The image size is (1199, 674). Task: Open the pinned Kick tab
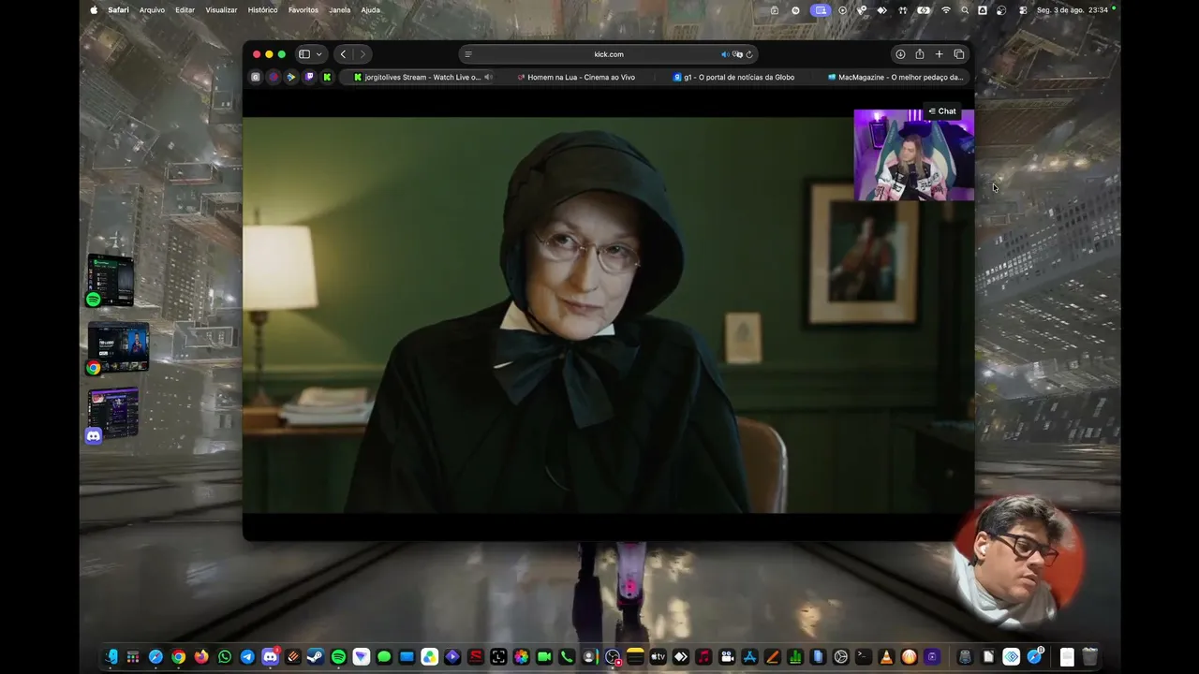(x=327, y=78)
